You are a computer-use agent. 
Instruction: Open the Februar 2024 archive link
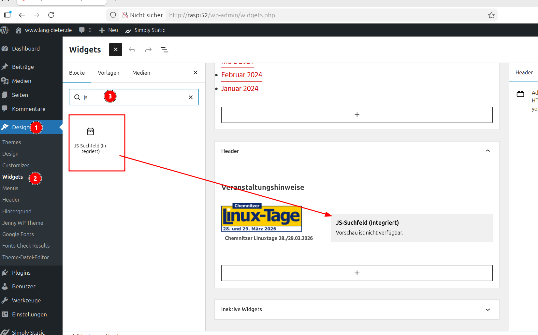[x=241, y=75]
